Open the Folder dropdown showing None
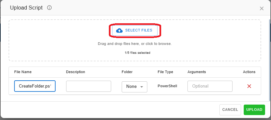Image resolution: width=271 pixels, height=120 pixels. tap(135, 87)
